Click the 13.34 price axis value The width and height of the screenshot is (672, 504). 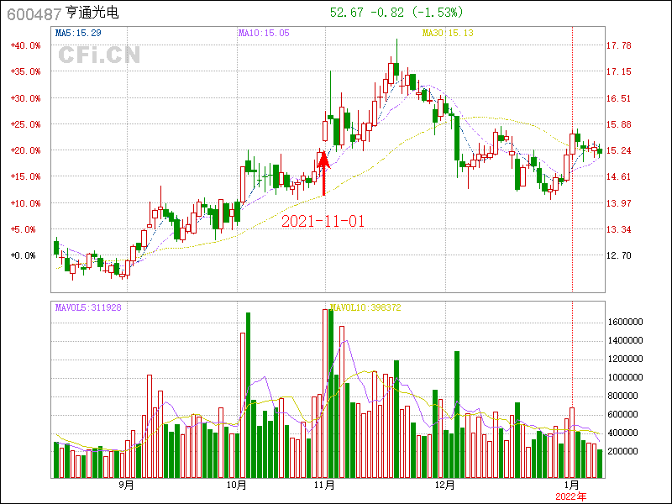coord(619,229)
